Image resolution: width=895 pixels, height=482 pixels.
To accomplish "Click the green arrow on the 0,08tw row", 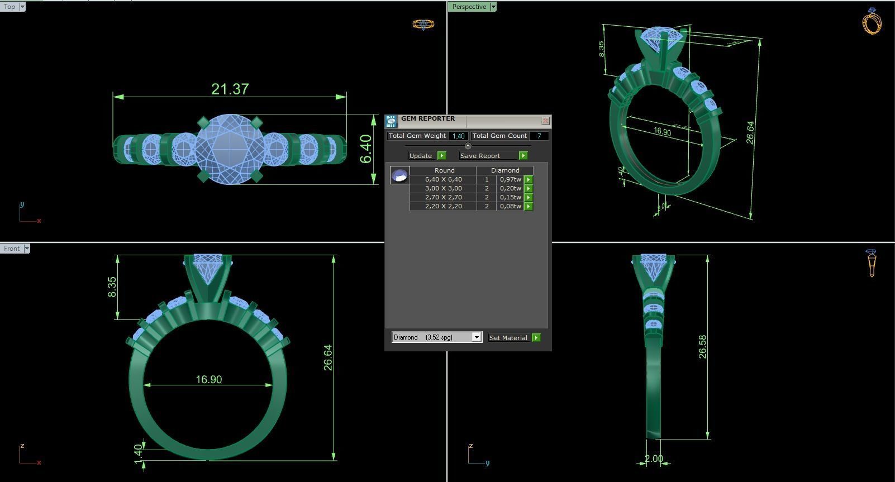I will [x=529, y=207].
